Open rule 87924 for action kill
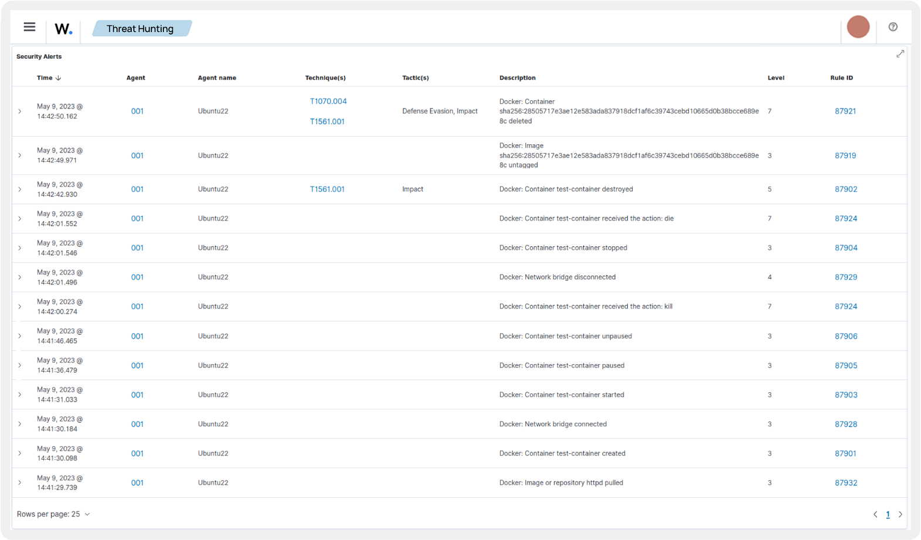921x540 pixels. [846, 307]
